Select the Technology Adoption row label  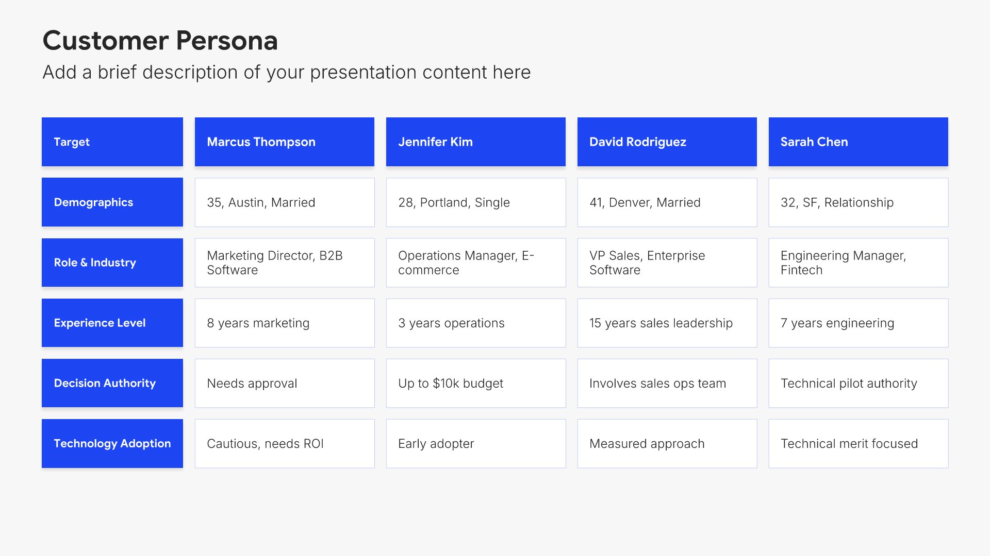click(112, 443)
